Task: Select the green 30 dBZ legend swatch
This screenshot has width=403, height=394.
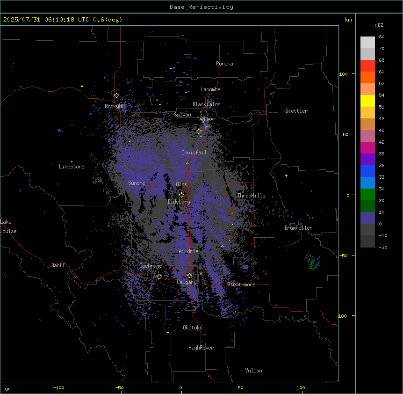Action: pos(367,195)
